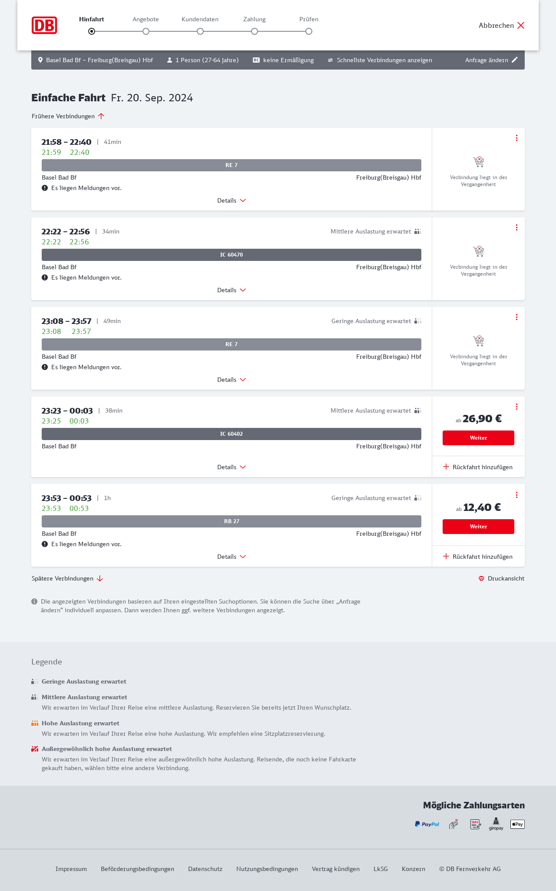This screenshot has width=556, height=891.
Task: Click the PayPal payment icon
Action: pos(427,824)
